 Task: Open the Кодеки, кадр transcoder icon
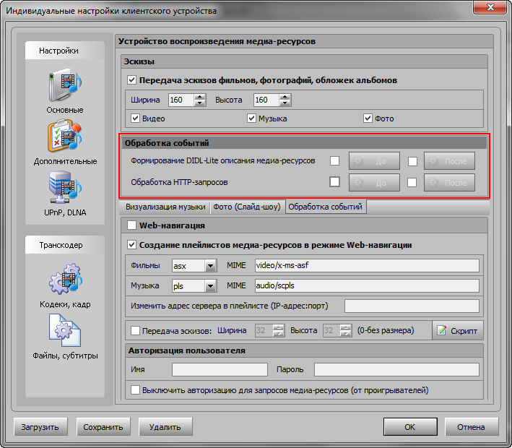(x=65, y=282)
